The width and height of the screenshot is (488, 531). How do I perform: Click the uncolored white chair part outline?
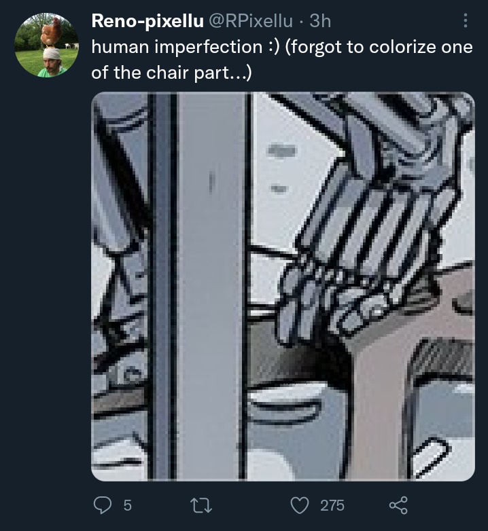pyautogui.click(x=432, y=457)
